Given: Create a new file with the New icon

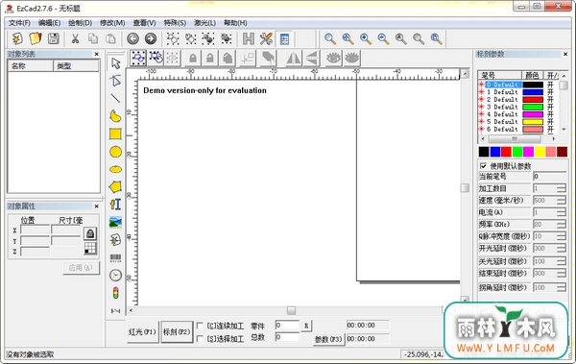Looking at the screenshot, I should pyautogui.click(x=17, y=38).
